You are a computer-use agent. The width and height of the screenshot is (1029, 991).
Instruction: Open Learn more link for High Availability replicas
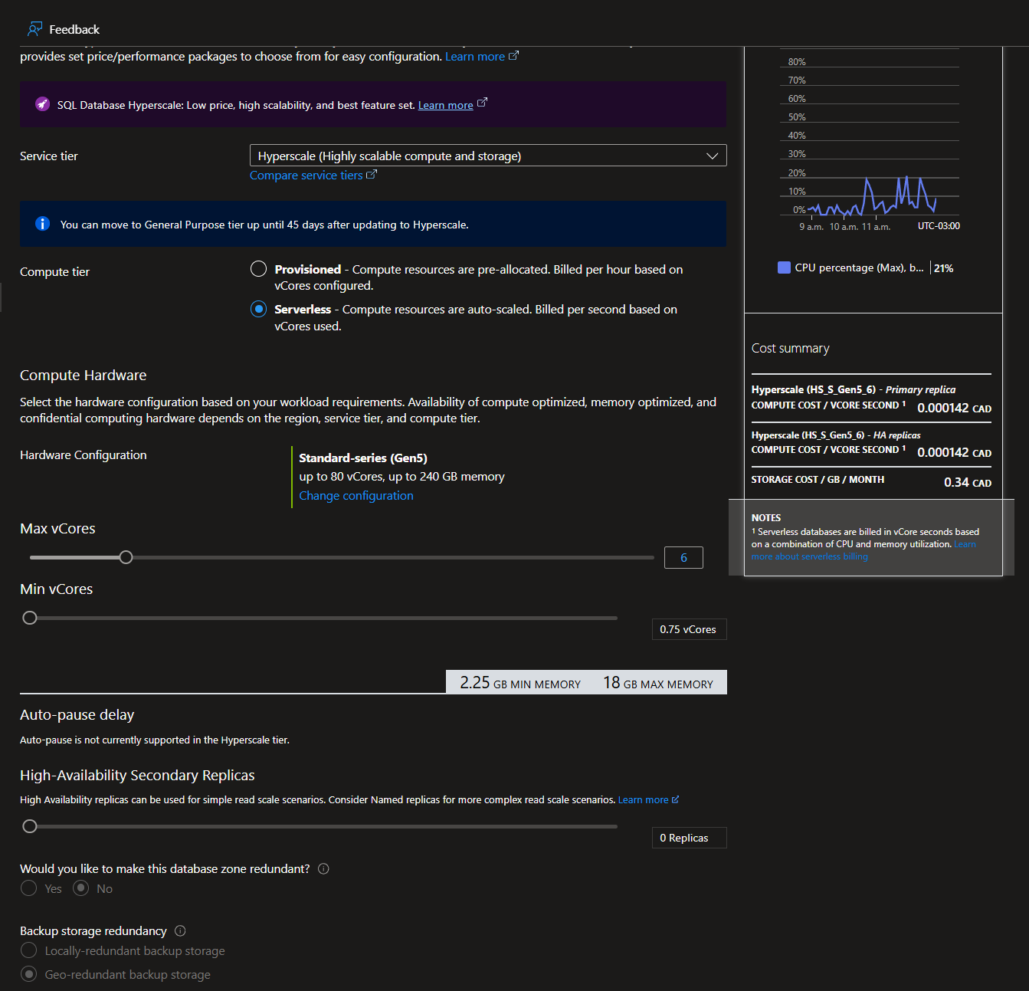pos(643,799)
